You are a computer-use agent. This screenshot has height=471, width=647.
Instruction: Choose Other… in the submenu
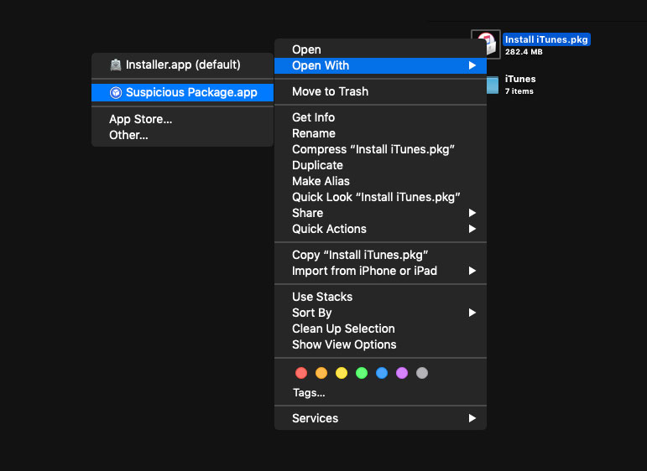pyautogui.click(x=182, y=135)
